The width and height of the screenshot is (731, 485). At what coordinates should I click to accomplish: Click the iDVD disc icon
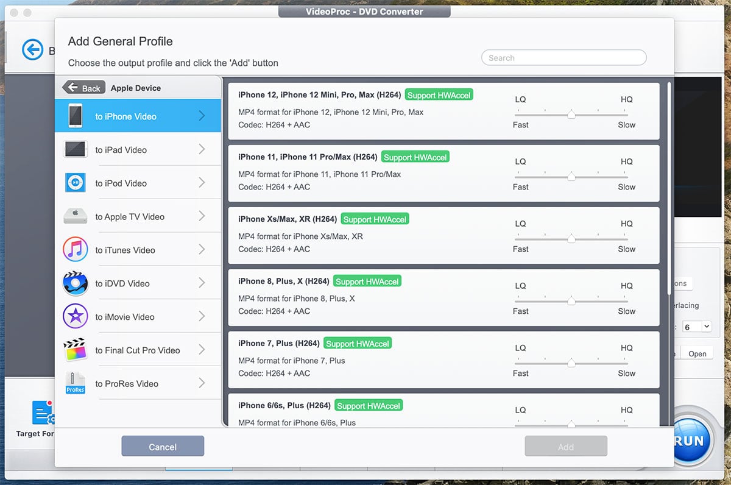click(76, 283)
